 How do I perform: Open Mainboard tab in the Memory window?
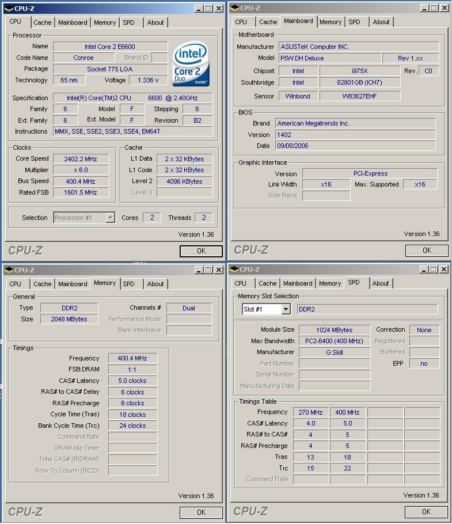pos(73,284)
